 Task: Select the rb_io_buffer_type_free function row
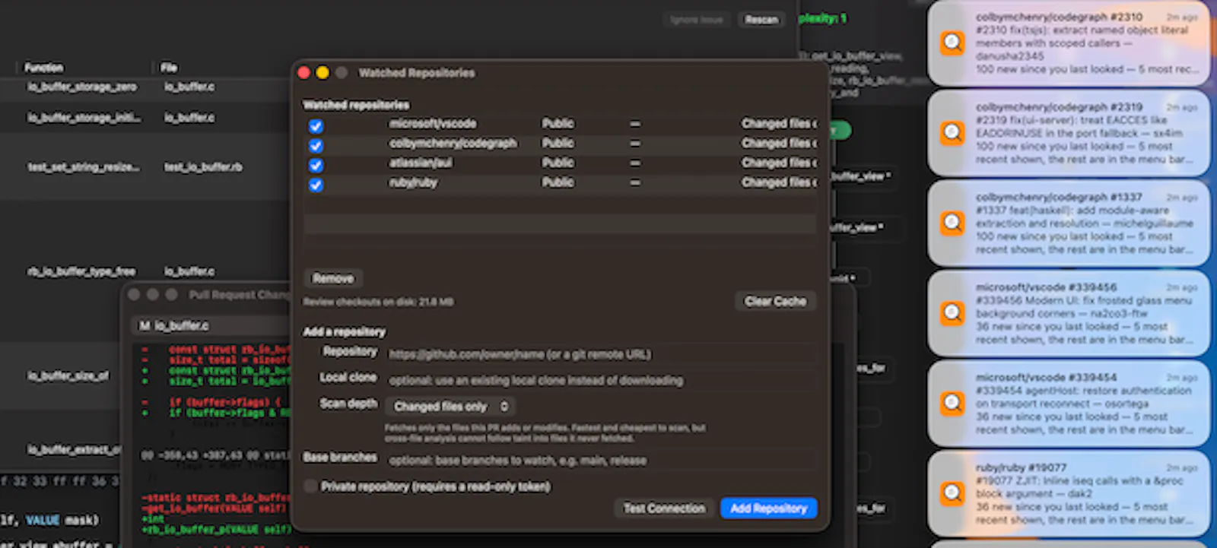145,271
